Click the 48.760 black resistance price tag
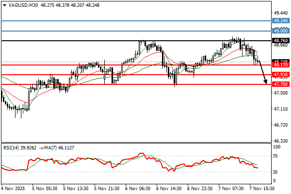 pyautogui.click(x=281, y=41)
